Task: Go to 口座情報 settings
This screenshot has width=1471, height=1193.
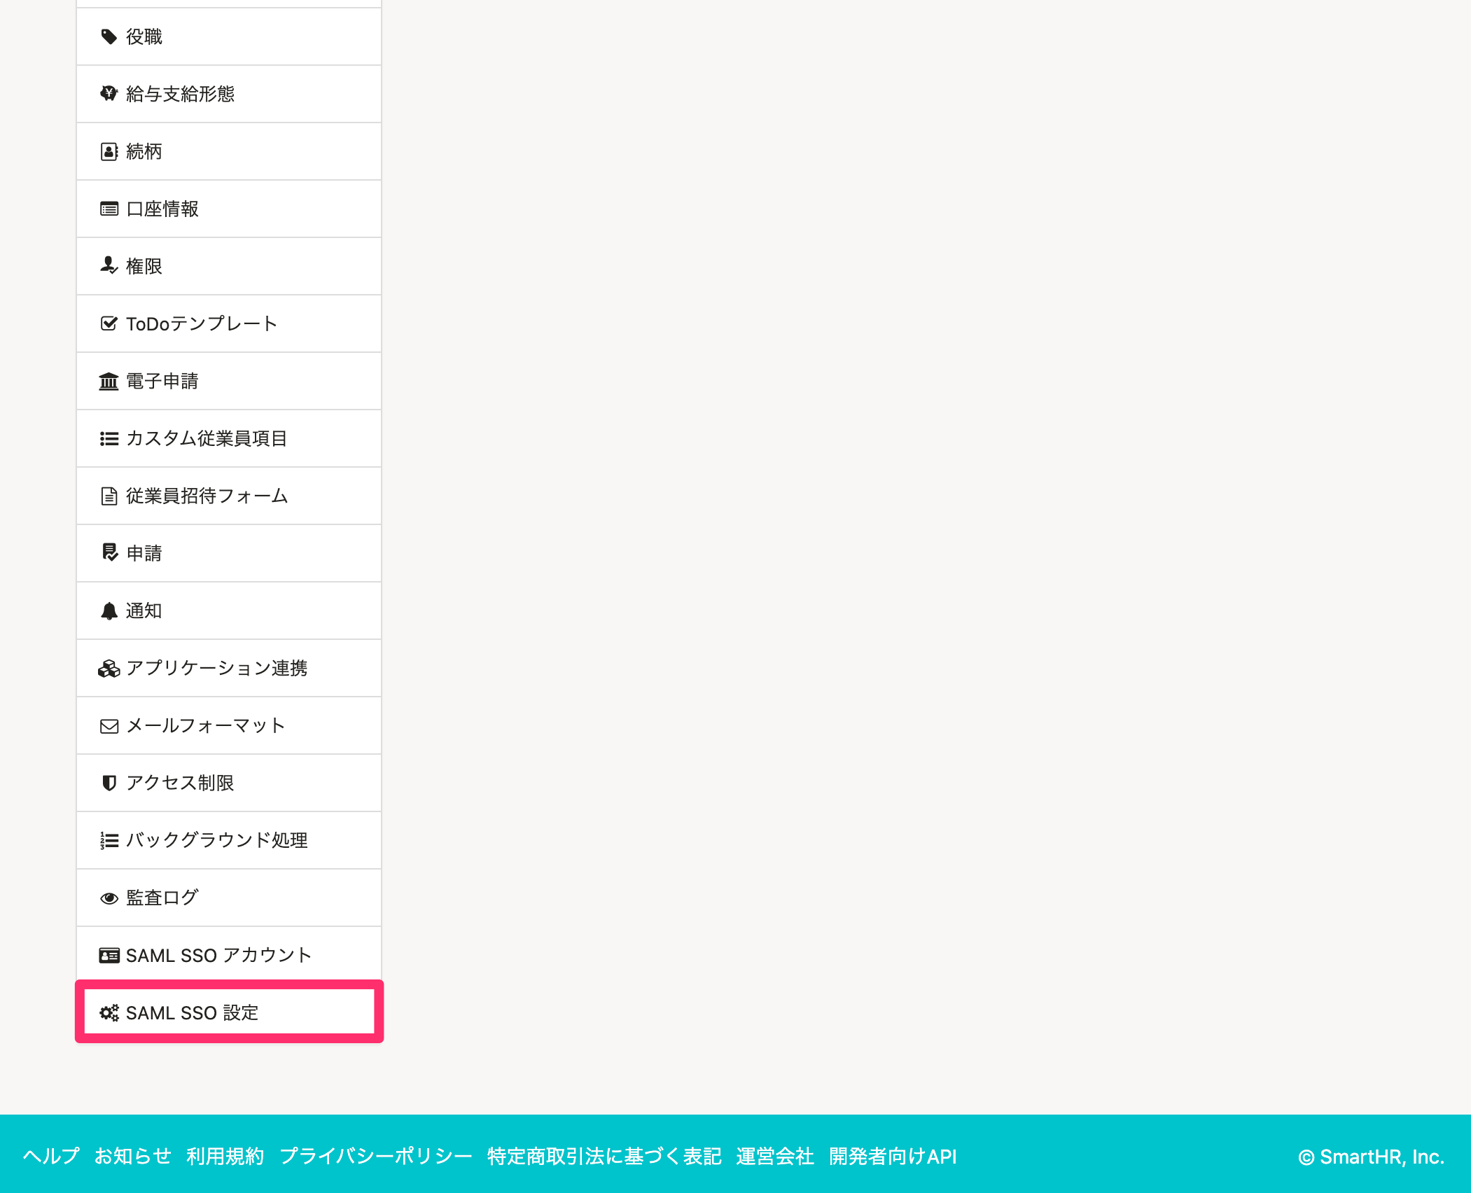Action: pyautogui.click(x=229, y=209)
